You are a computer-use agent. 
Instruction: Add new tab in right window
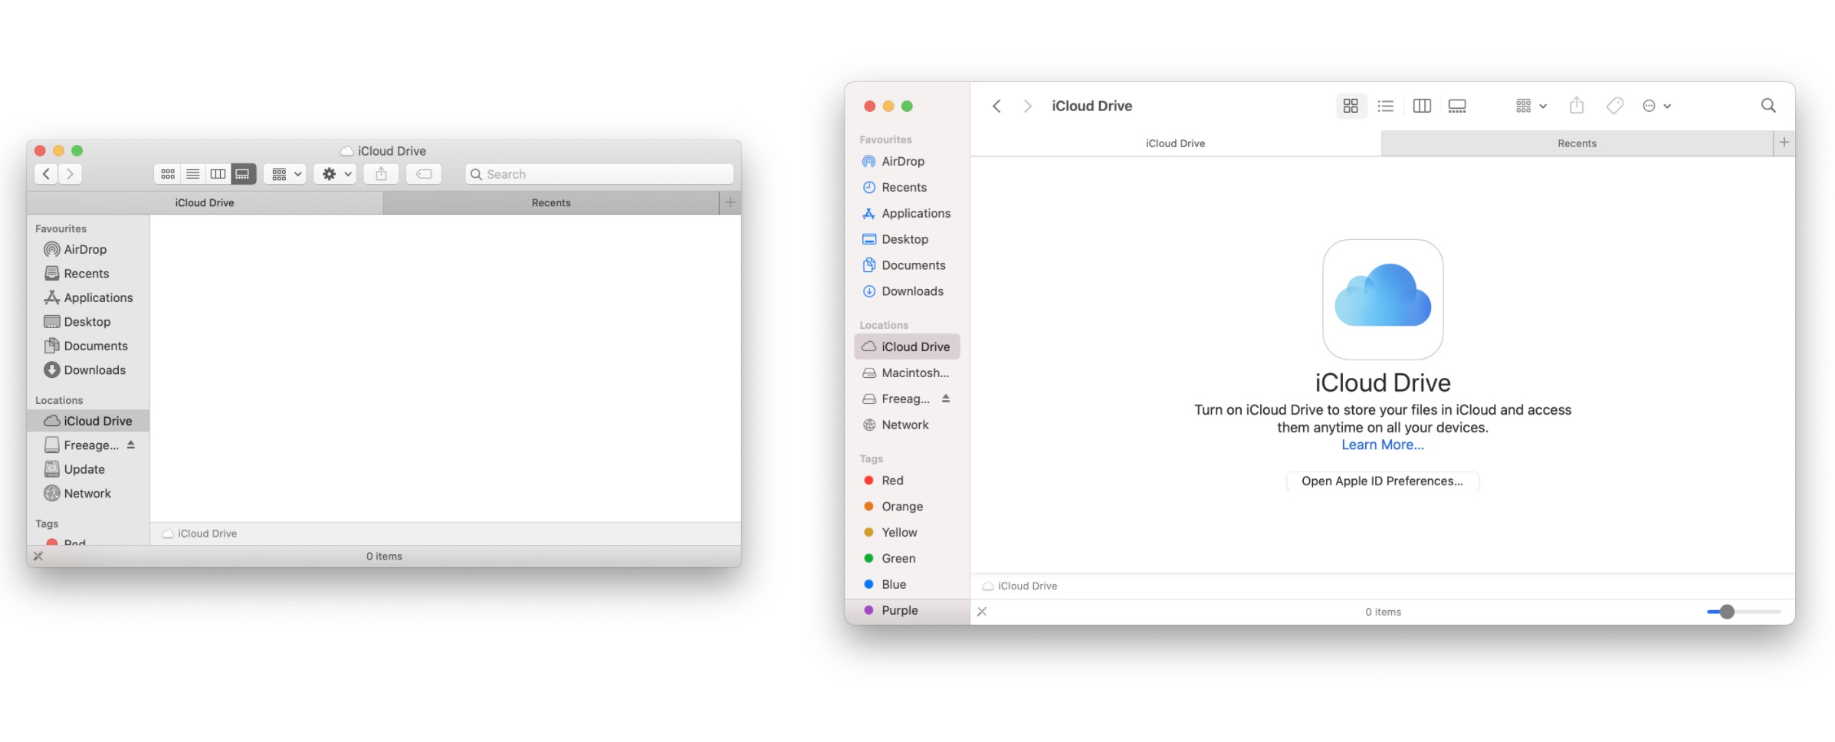[1784, 143]
